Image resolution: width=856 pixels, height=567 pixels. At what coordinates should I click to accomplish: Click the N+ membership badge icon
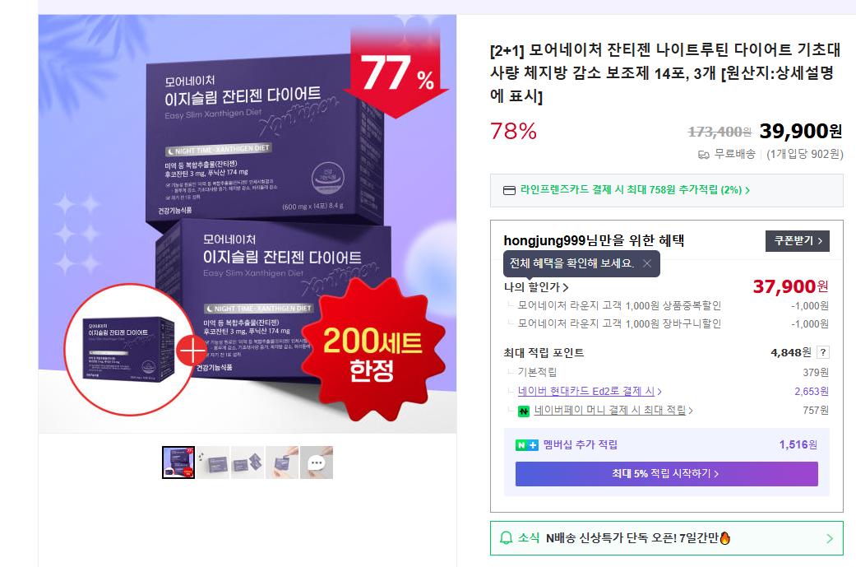[527, 445]
